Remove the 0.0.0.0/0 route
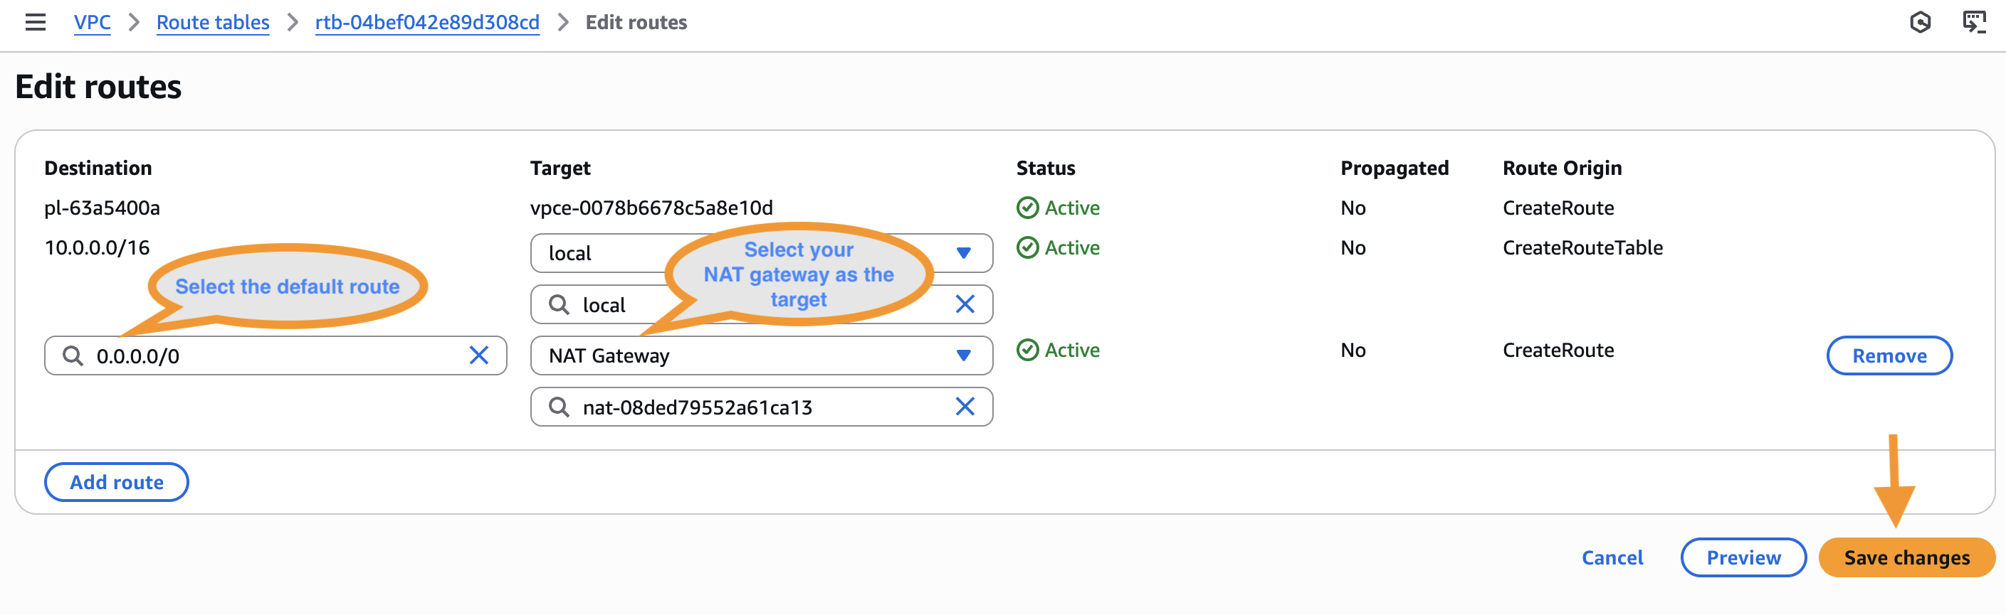 [1889, 355]
